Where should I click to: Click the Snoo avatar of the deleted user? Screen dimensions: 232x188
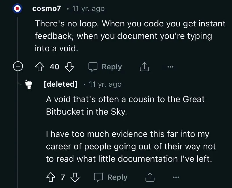click(x=28, y=84)
